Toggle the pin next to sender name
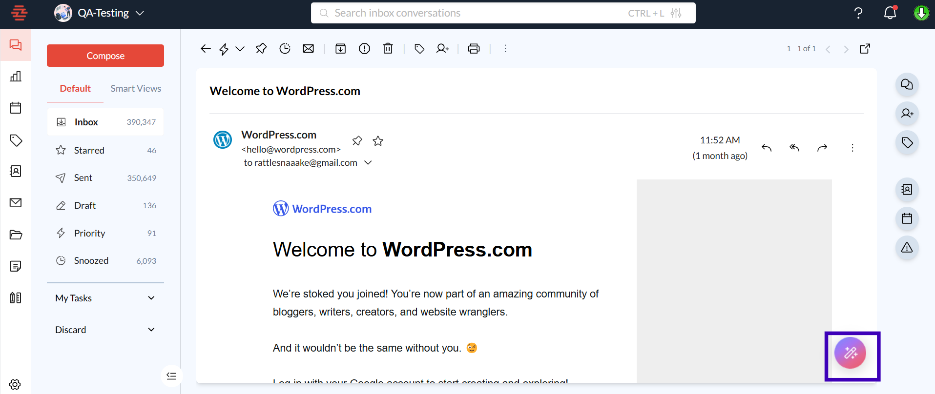 (357, 141)
